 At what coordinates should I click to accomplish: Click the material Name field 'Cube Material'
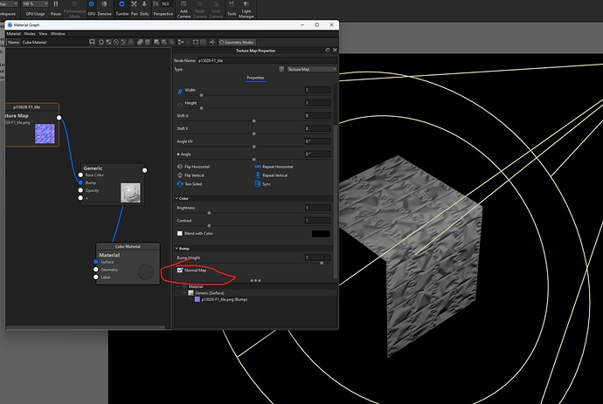pos(54,42)
